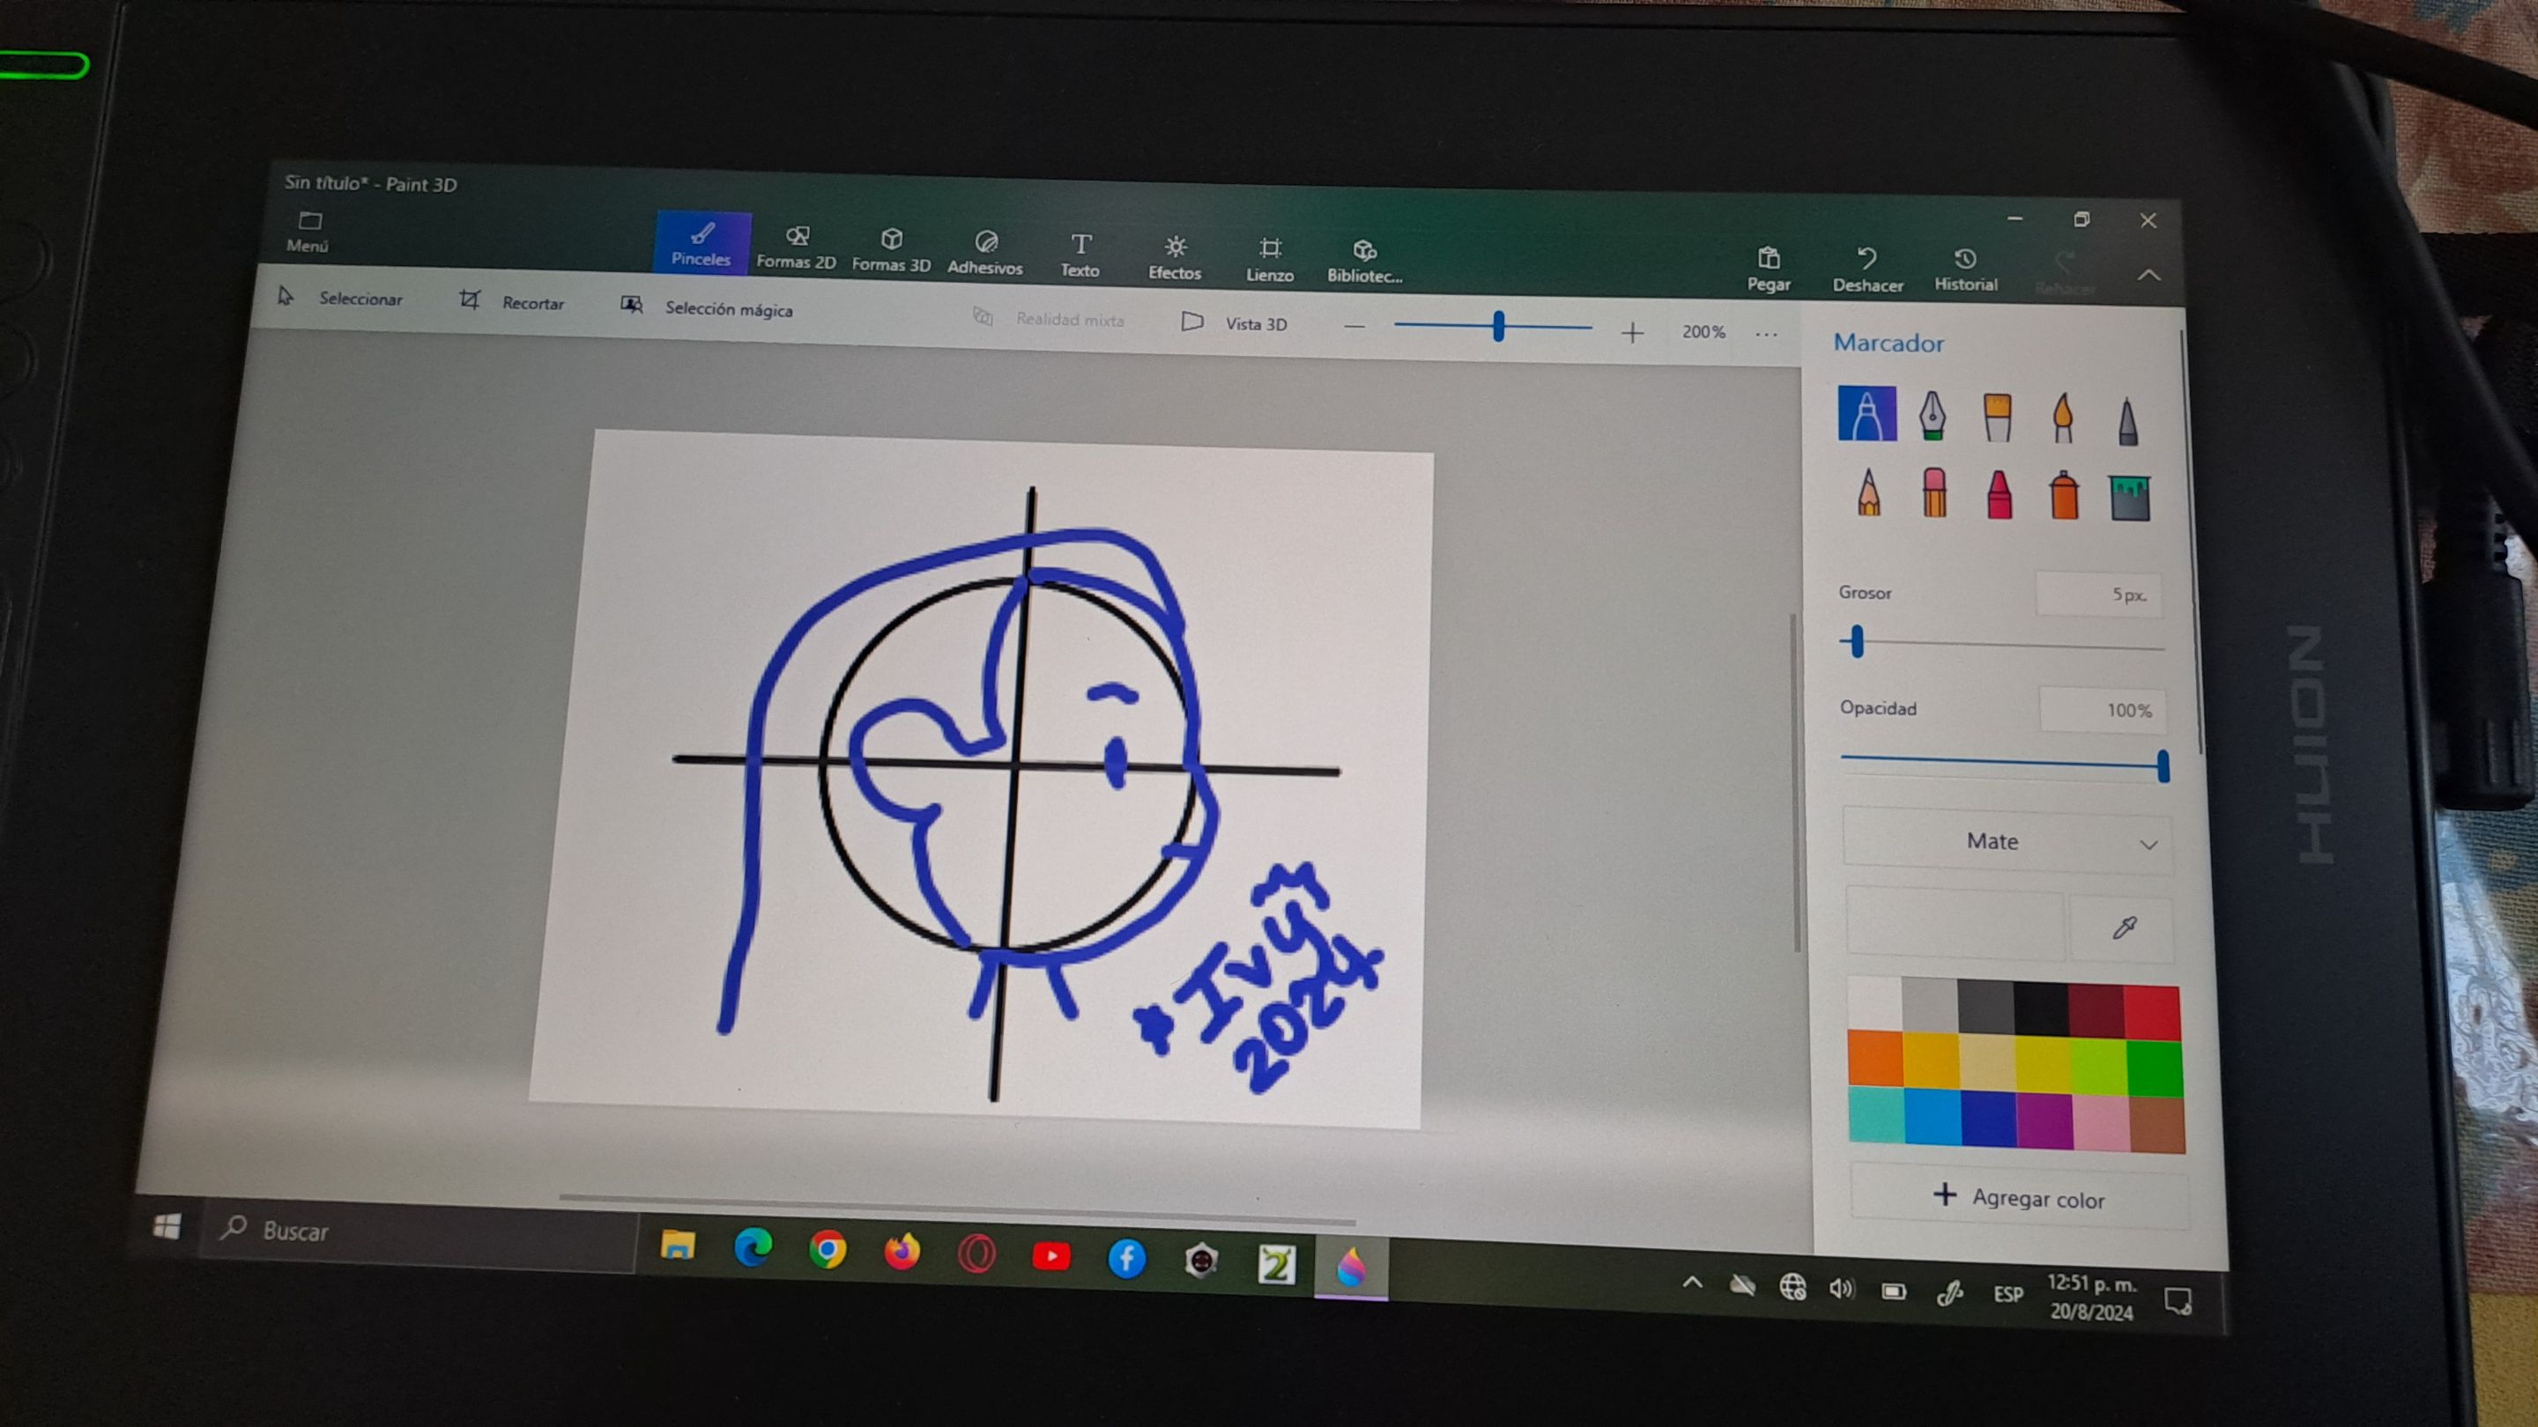Zoom out with the minus button
2538x1427 pixels.
click(x=1354, y=326)
